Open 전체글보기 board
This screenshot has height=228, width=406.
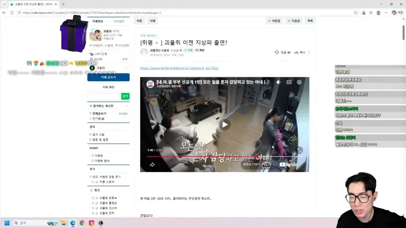click(99, 114)
